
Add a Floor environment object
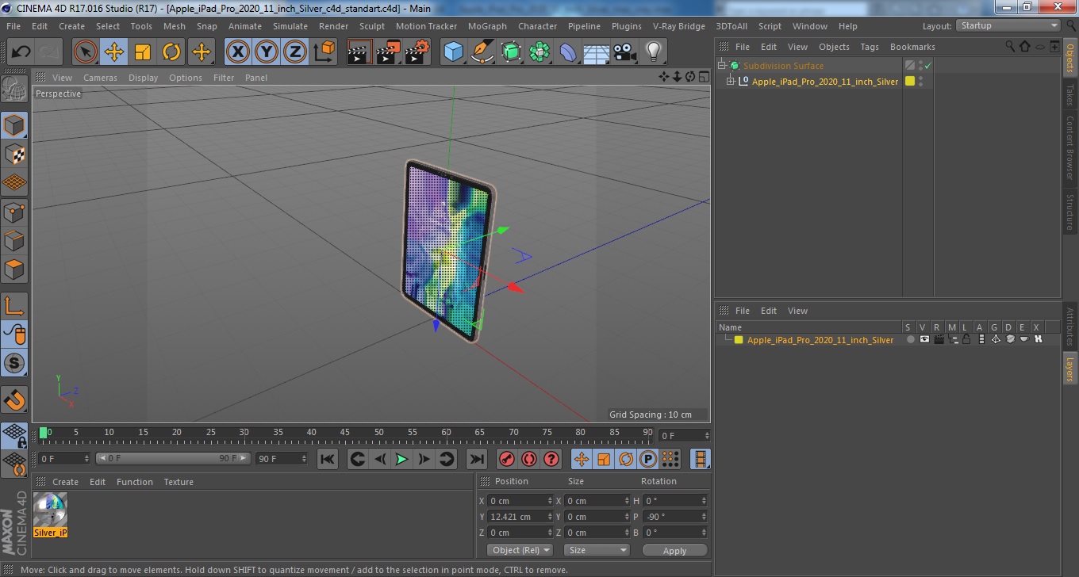596,52
